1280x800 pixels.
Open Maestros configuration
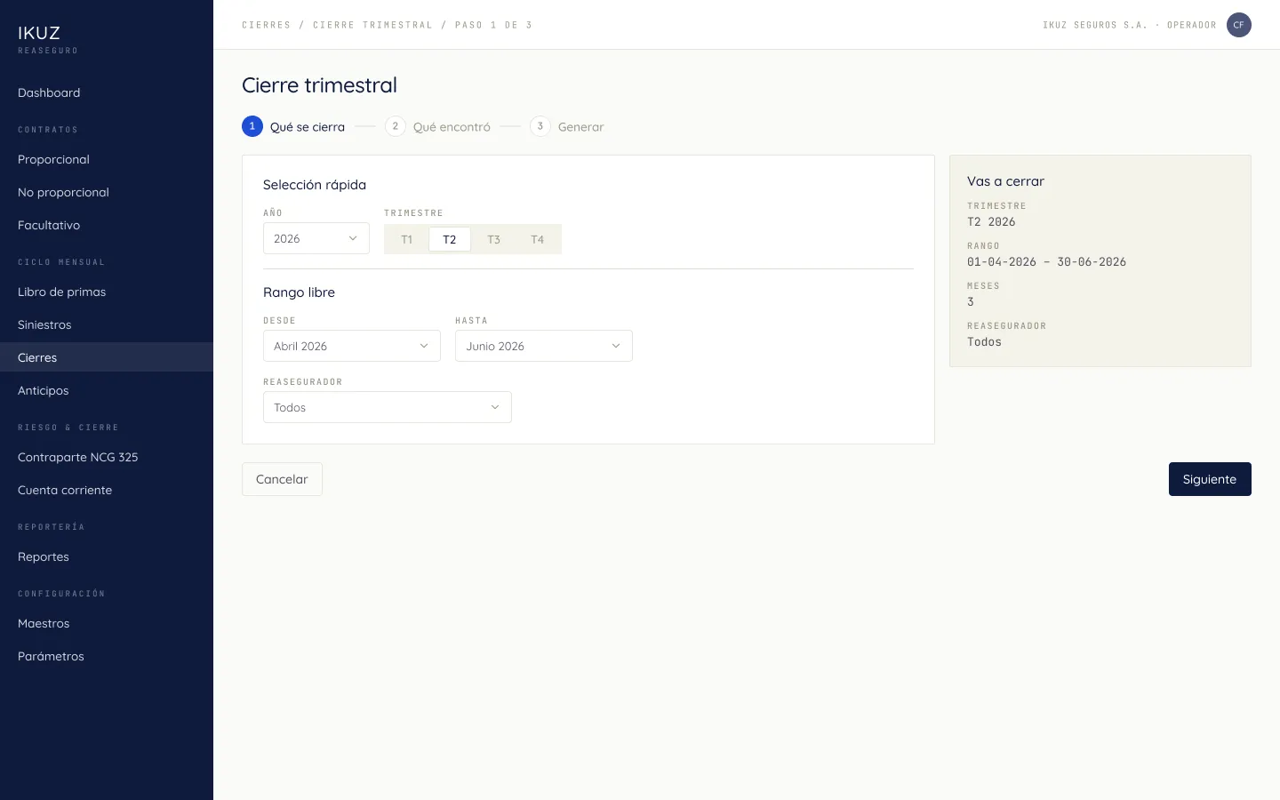pyautogui.click(x=107, y=623)
